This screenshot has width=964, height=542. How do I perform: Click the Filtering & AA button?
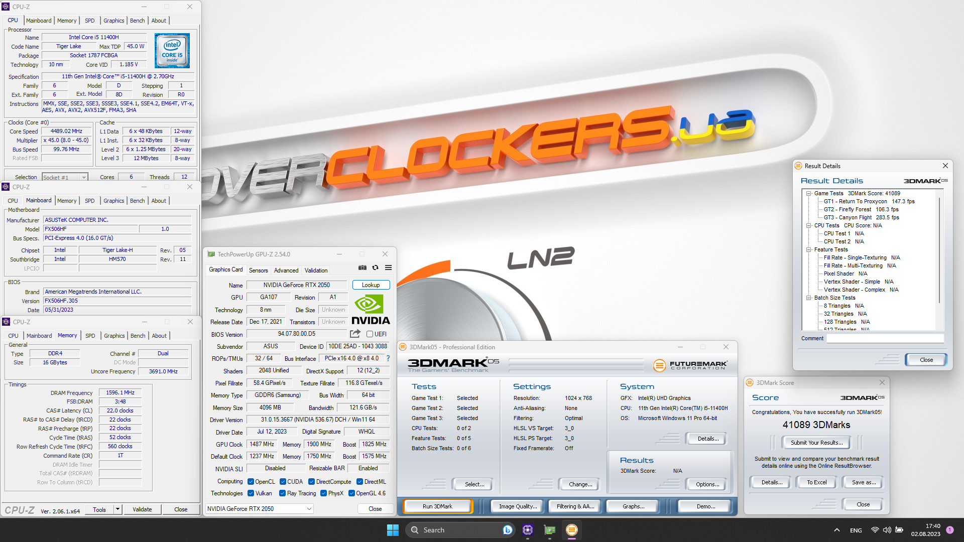[x=575, y=506]
